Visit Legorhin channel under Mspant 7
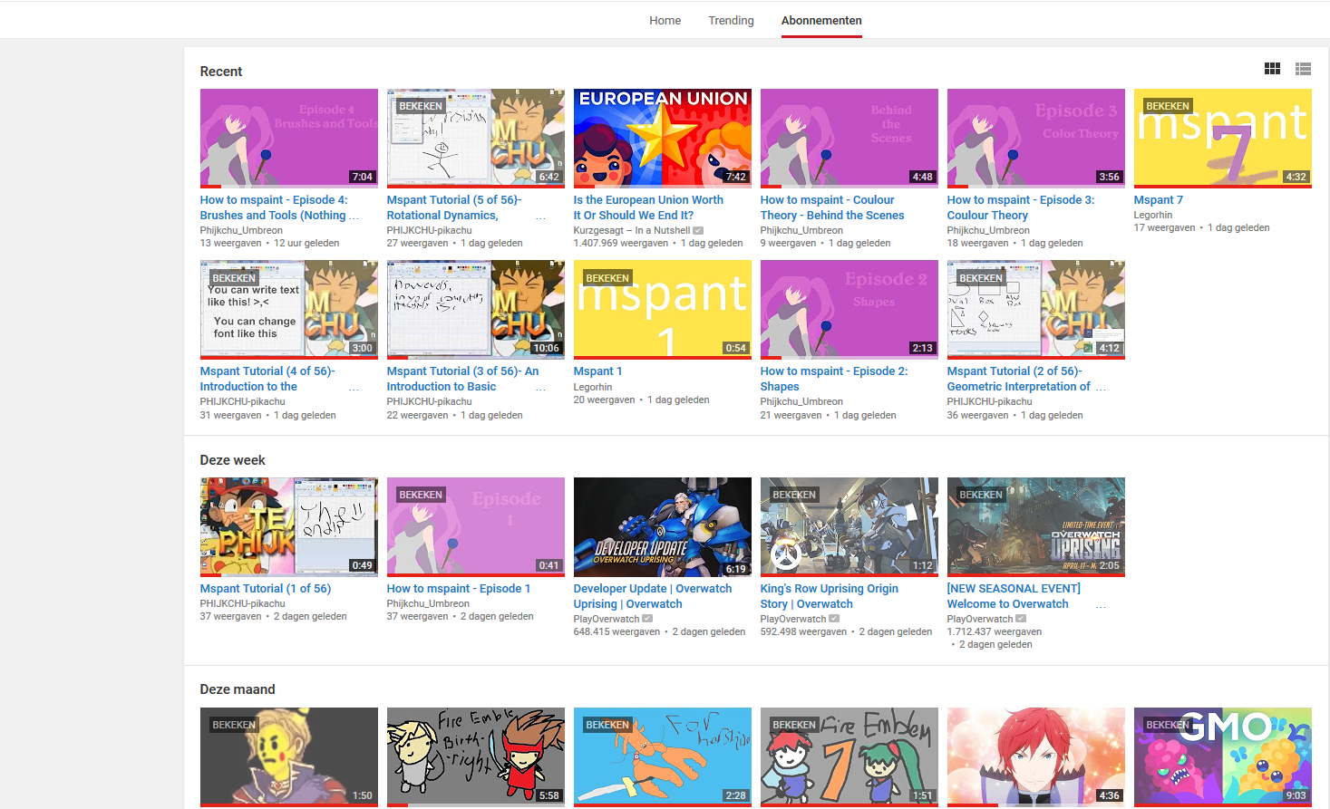The width and height of the screenshot is (1330, 809). pos(1153,215)
